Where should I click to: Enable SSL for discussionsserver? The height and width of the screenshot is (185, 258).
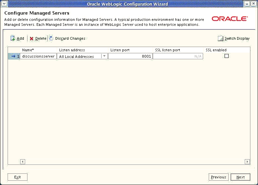tap(227, 56)
